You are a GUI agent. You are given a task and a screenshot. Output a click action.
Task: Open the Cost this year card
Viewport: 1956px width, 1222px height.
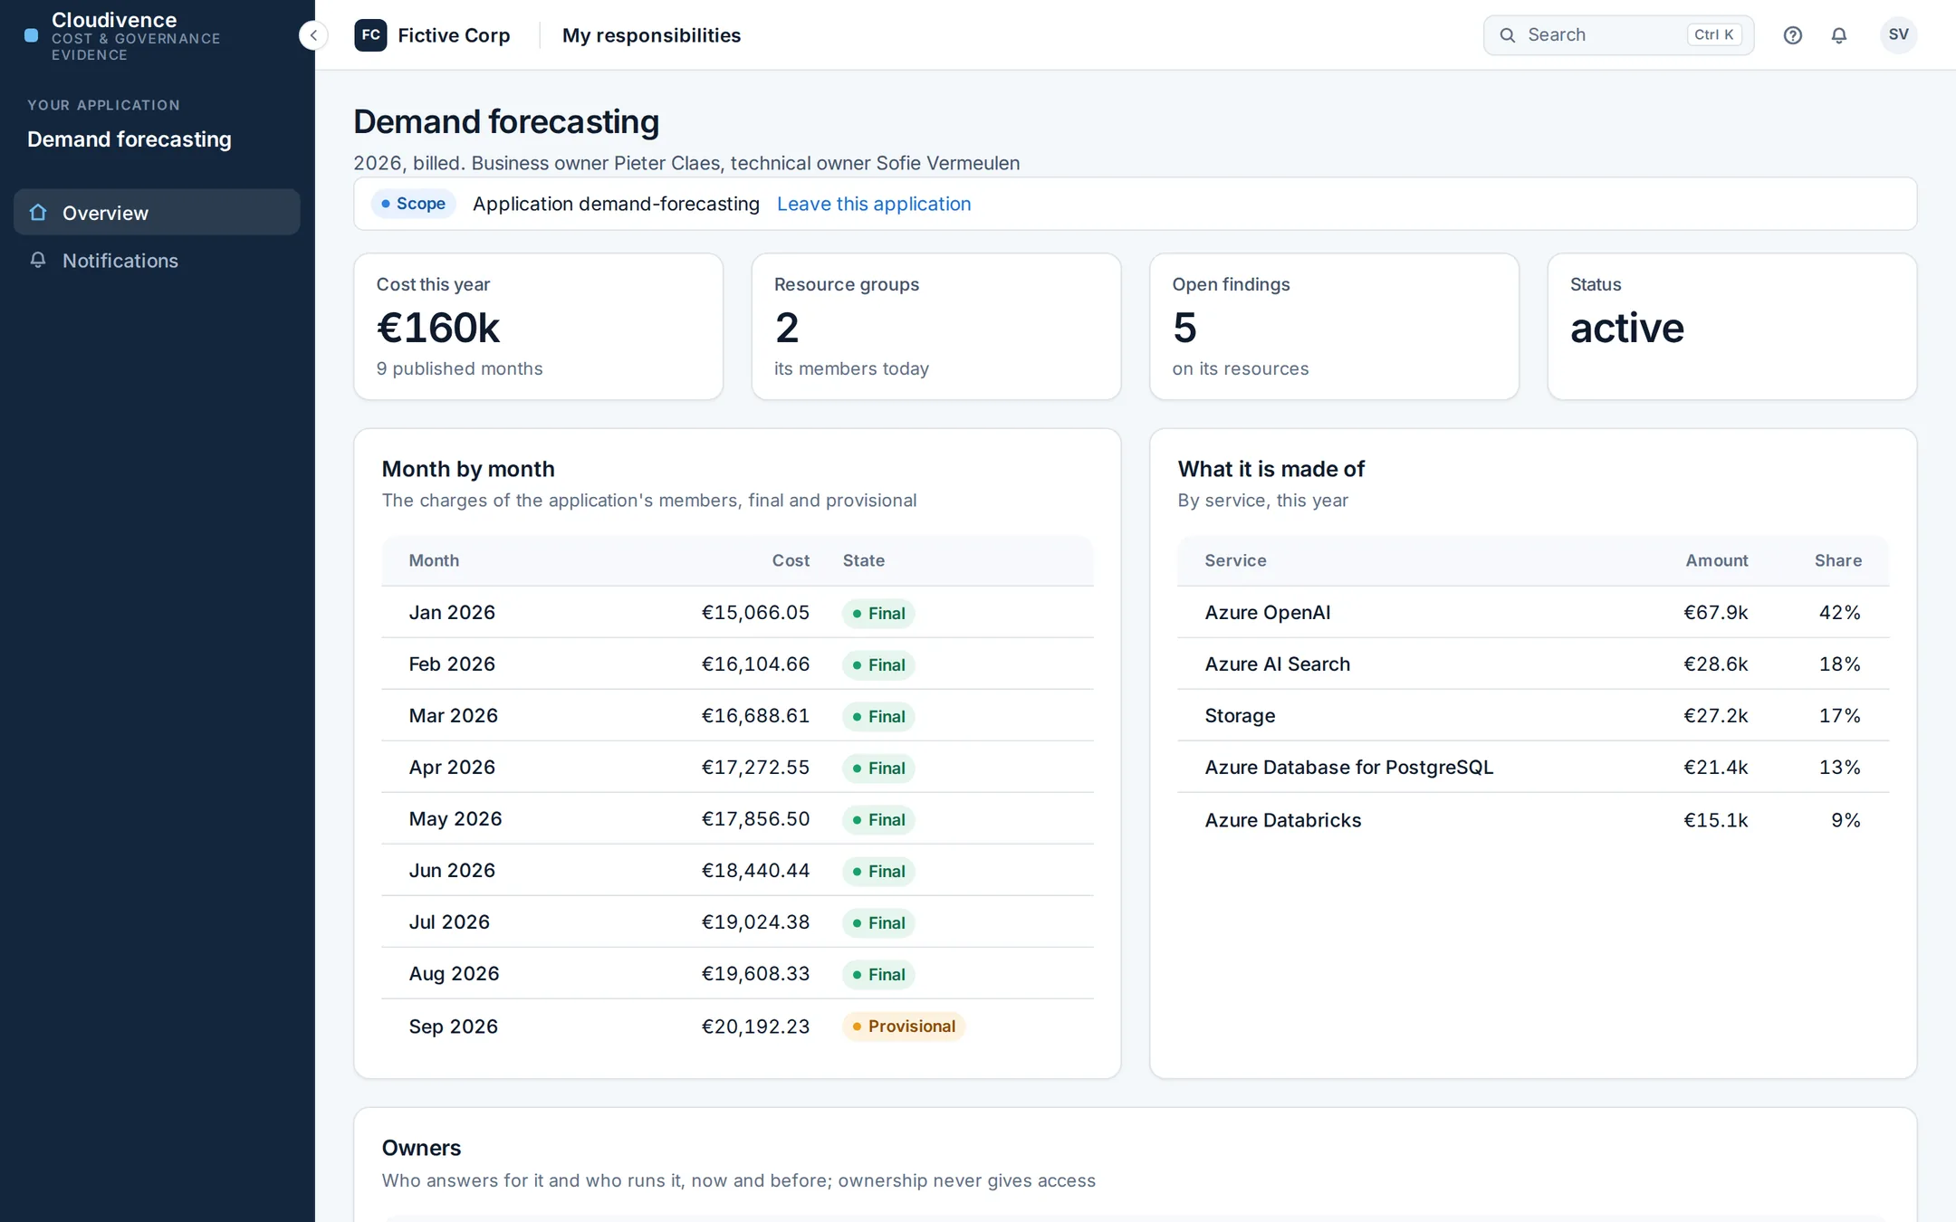point(538,326)
